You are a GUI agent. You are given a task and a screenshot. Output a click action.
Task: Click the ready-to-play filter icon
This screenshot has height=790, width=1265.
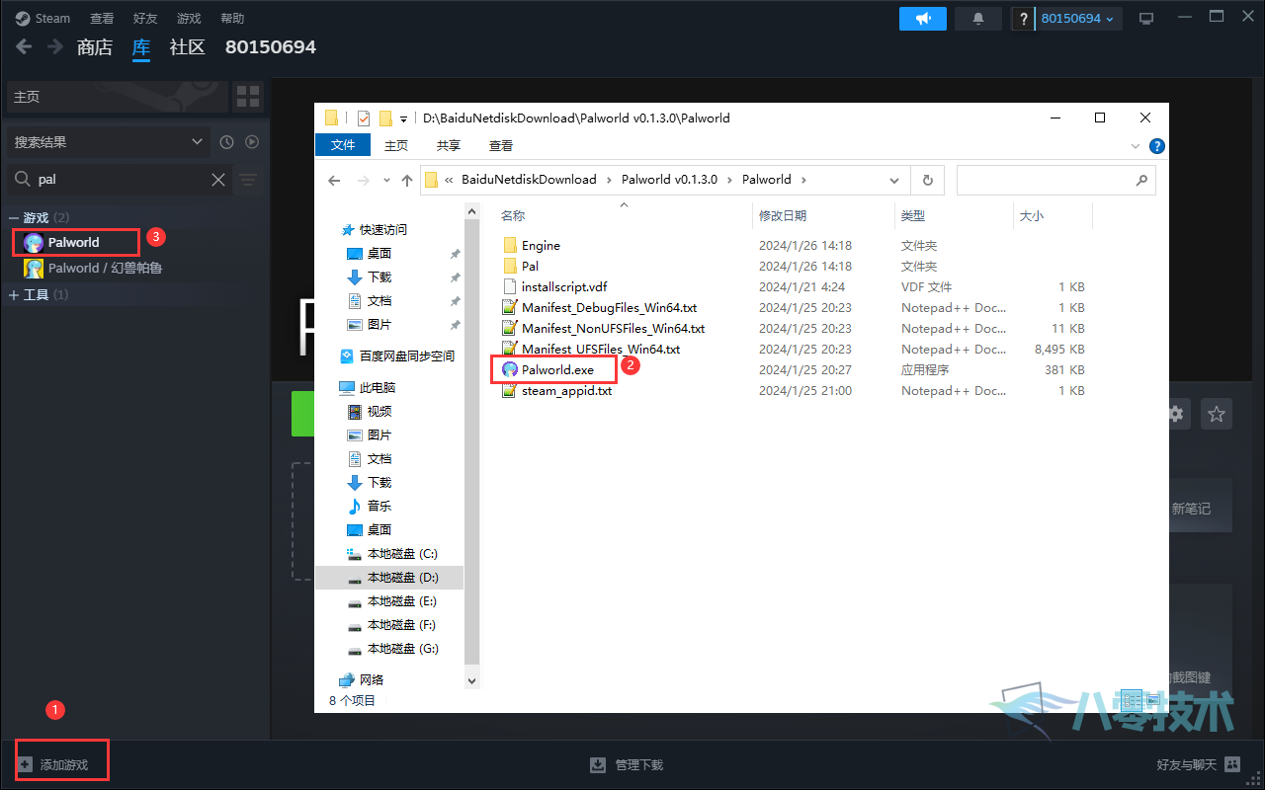(252, 142)
